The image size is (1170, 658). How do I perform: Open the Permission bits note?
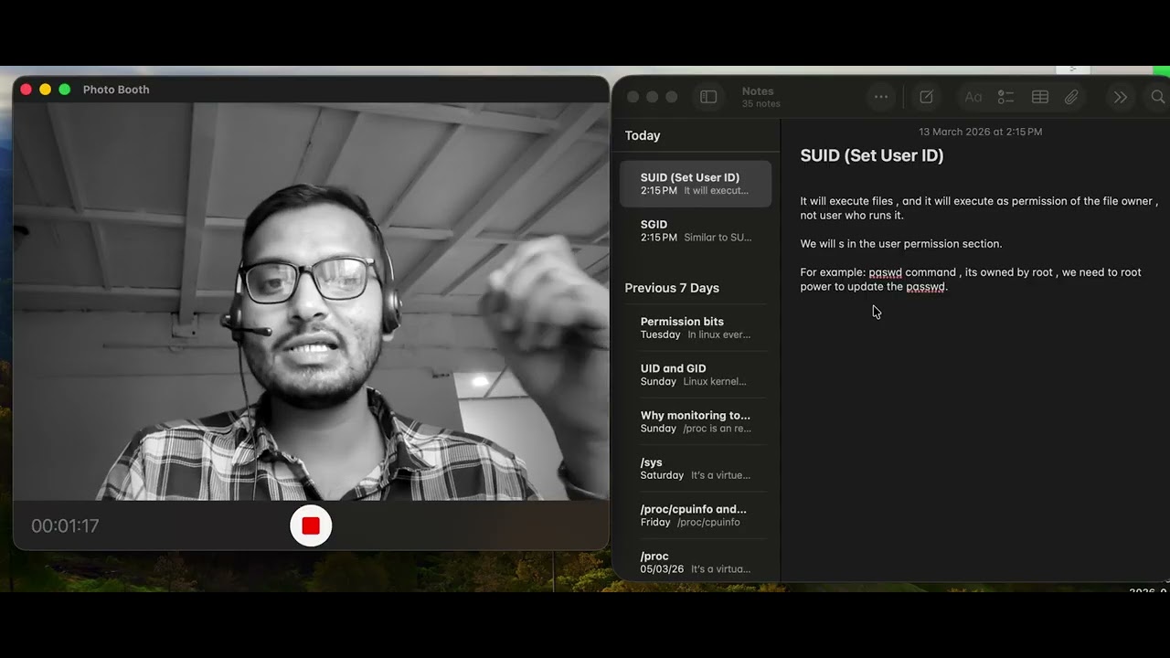coord(696,328)
